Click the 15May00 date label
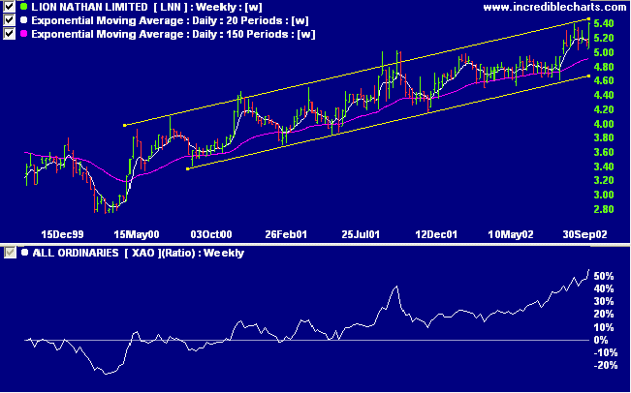Screen dimensions: 631x393 pos(139,234)
